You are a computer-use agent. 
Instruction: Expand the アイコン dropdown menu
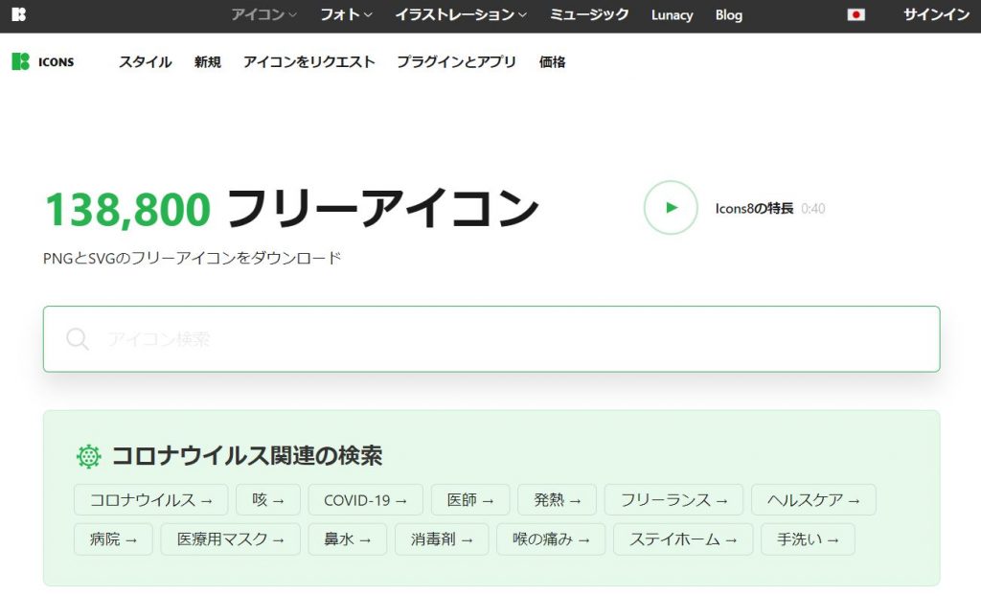point(263,14)
